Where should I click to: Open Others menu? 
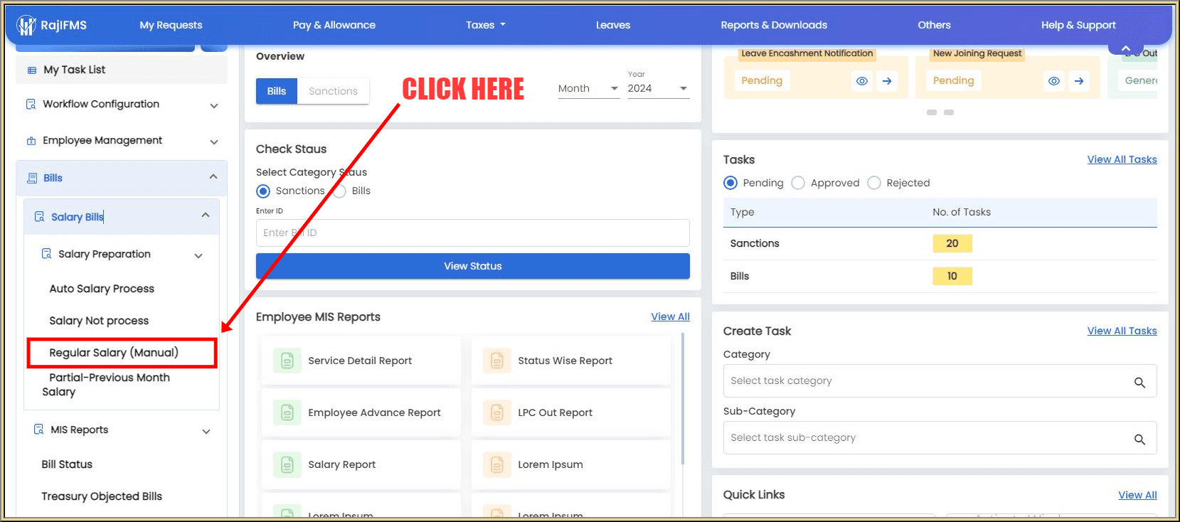point(934,25)
